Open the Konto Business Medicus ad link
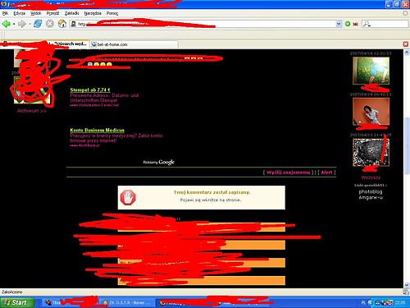 point(97,130)
